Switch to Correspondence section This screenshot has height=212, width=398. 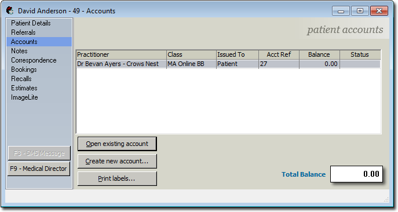34,60
